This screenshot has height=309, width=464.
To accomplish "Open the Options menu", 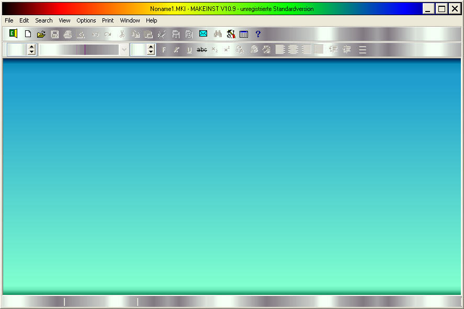I will (x=86, y=20).
